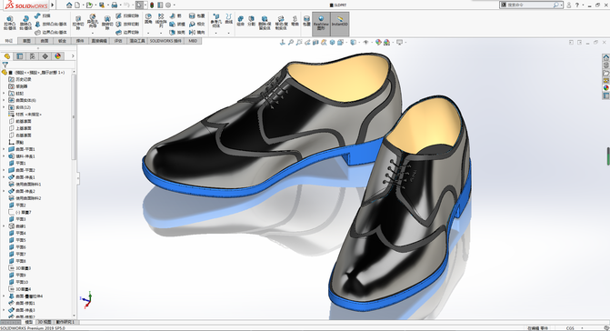Click the Linear Pattern tool
Viewport: 610px width, 331px height.
[x=161, y=21]
